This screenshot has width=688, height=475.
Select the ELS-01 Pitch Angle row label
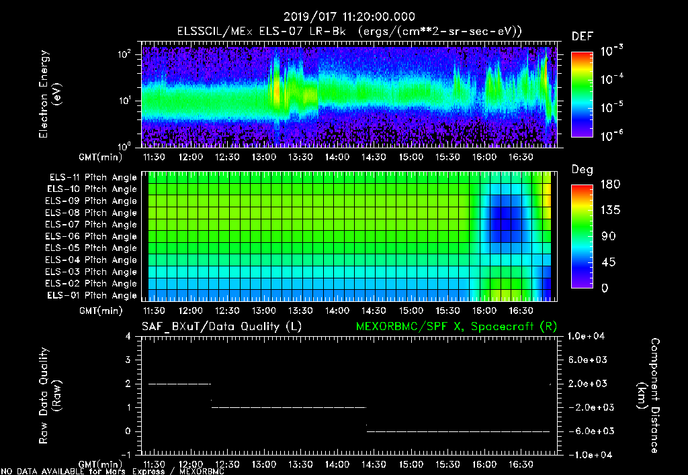(92, 295)
